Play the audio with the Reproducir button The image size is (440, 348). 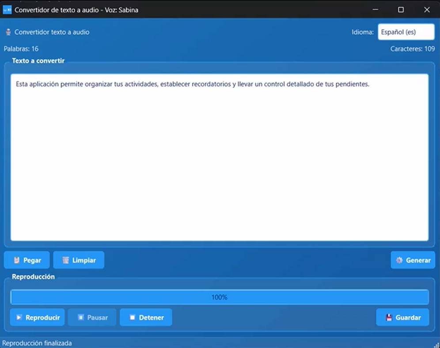(x=38, y=318)
